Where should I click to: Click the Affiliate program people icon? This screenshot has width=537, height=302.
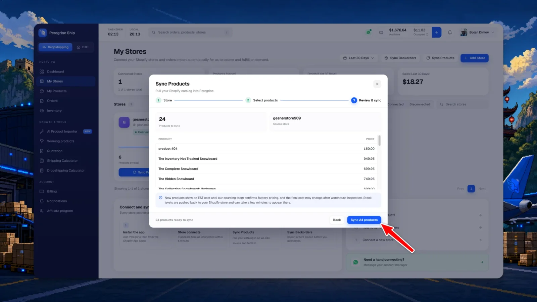(42, 211)
